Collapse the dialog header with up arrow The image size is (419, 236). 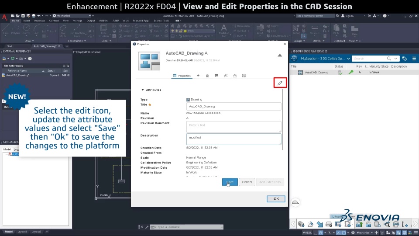point(279,55)
